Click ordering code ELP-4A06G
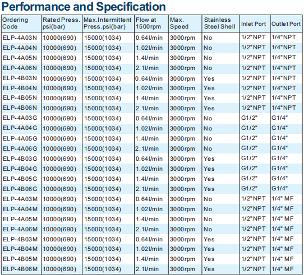 (20, 148)
